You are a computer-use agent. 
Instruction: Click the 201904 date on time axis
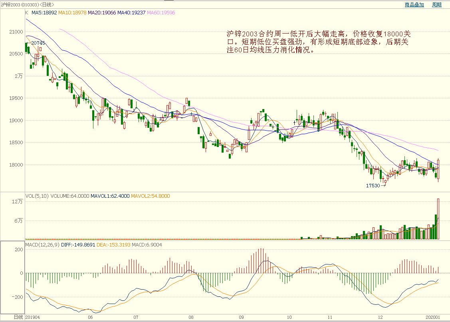33,317
